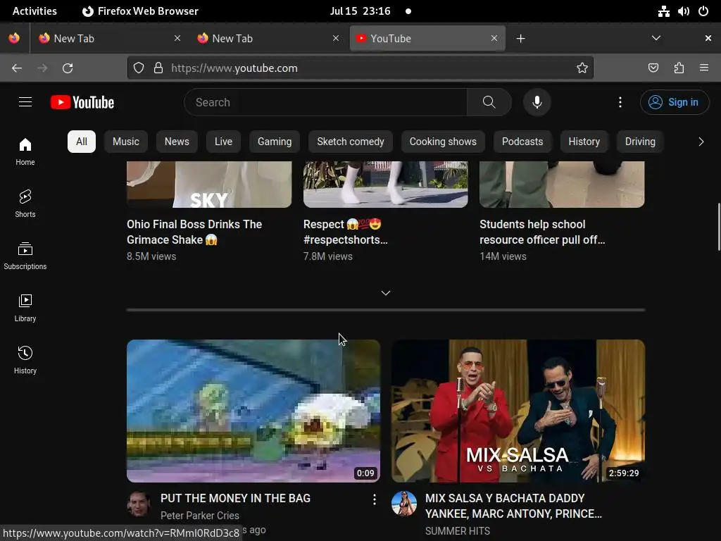Open Firefox Web Browser app menu
Viewport: 721px width, 541px height.
[140, 11]
